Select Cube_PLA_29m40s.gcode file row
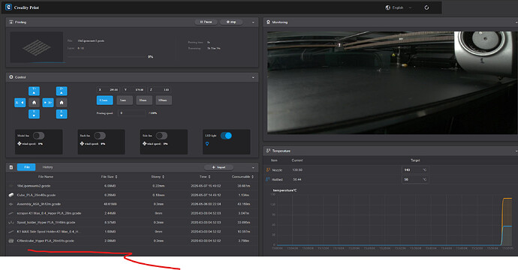 (x=132, y=195)
